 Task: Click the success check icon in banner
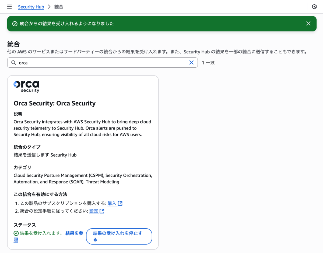pyautogui.click(x=15, y=24)
